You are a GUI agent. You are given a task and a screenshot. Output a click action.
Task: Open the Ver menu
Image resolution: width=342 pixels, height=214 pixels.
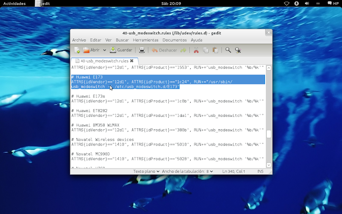coord(109,40)
